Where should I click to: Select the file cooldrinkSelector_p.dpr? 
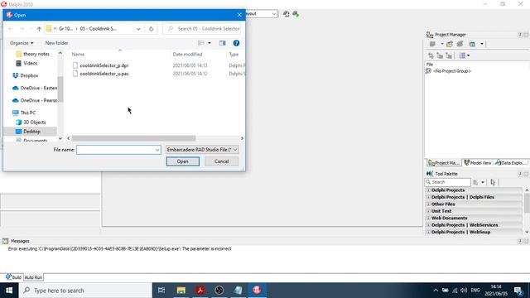[x=104, y=65]
